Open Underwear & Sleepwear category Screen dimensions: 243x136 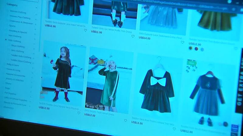pyautogui.click(x=21, y=22)
